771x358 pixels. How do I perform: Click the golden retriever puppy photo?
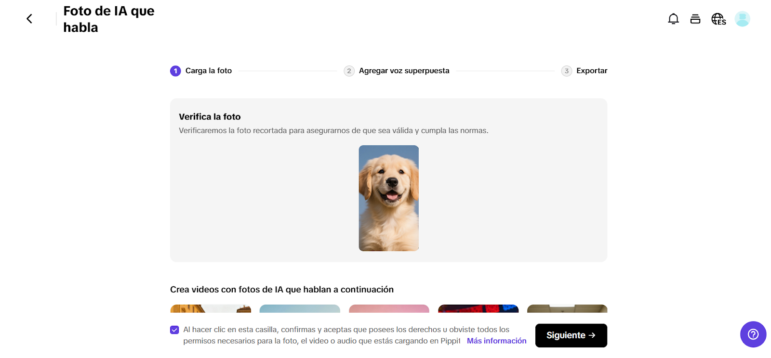pyautogui.click(x=388, y=198)
